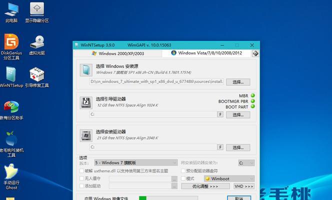Open 老毛桃PE装机工具 desktop icon
Image resolution: width=332 pixels, height=200 pixels.
11,144
